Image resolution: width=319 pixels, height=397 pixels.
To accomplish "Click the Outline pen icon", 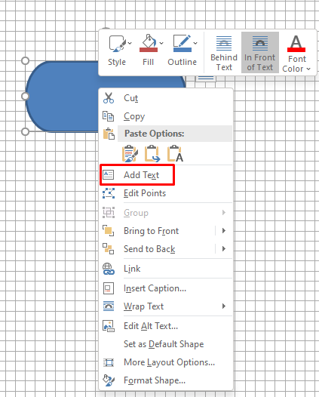I will tap(183, 43).
